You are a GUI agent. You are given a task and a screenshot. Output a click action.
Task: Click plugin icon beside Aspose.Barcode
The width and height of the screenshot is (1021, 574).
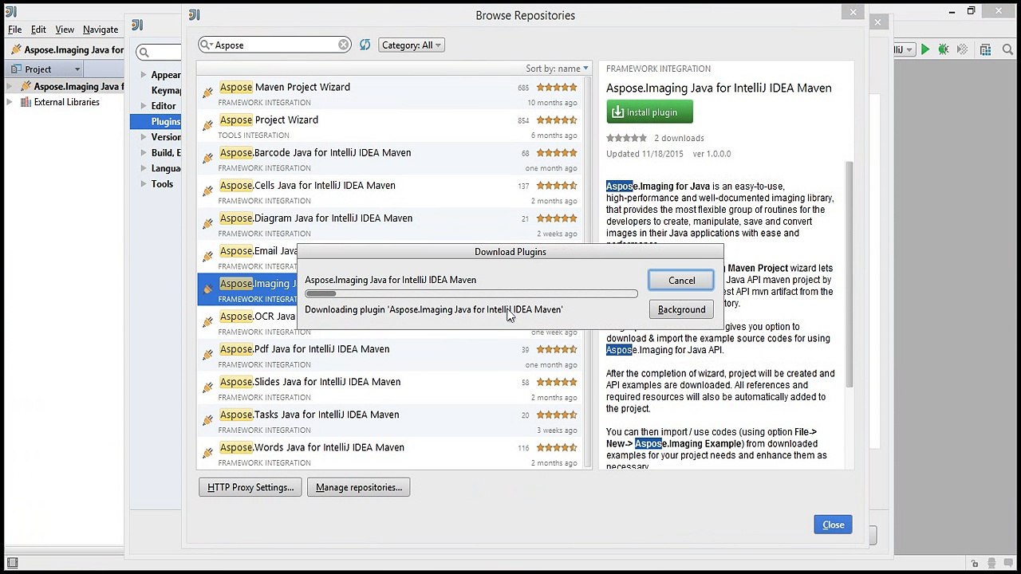[207, 158]
